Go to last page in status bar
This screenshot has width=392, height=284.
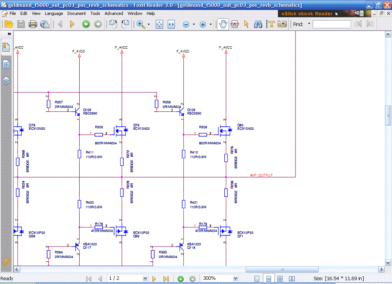tap(166, 279)
